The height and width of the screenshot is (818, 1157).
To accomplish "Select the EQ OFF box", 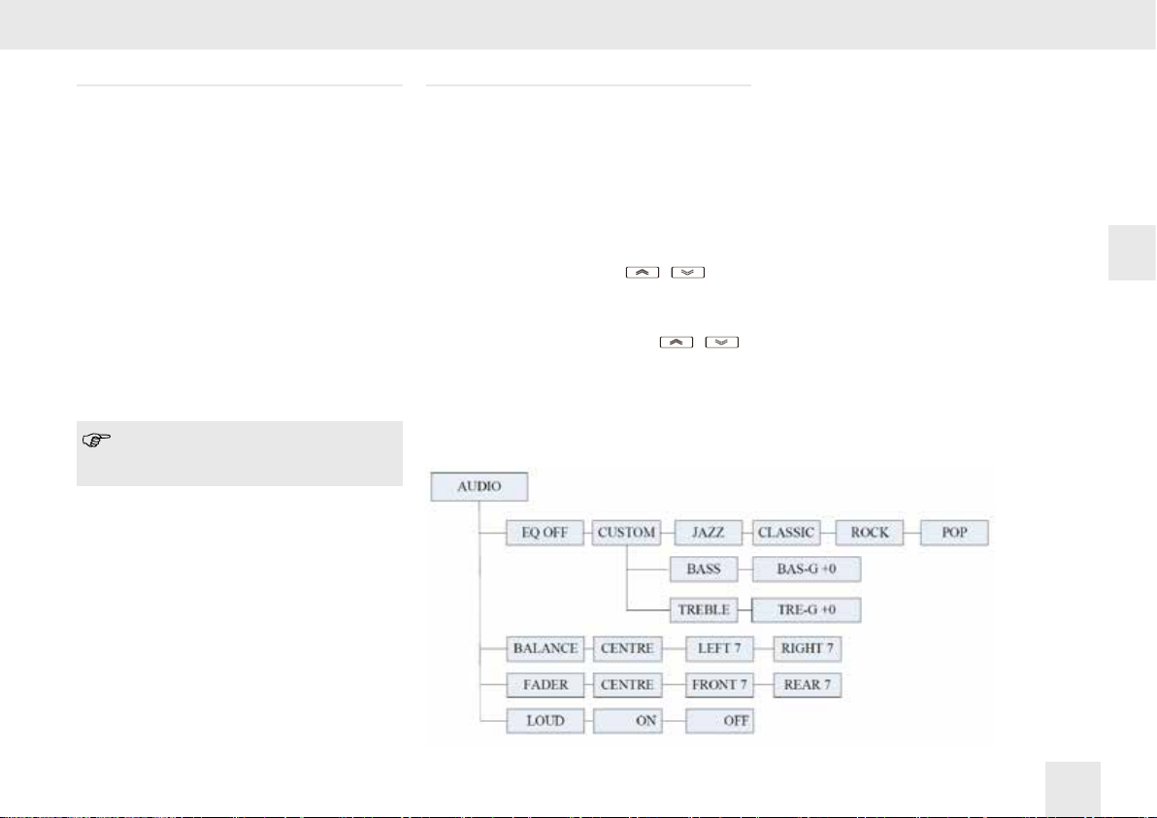I will click(x=545, y=533).
